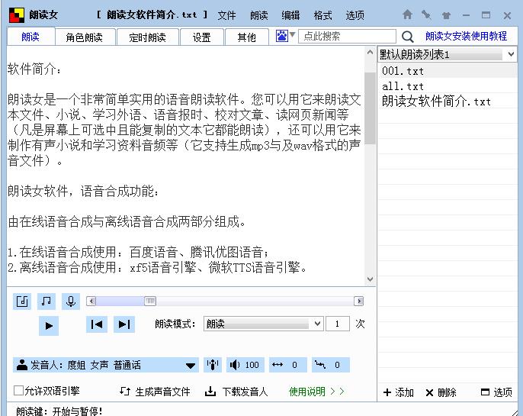
Task: Click the playback progress slider thumb
Action: 150,301
